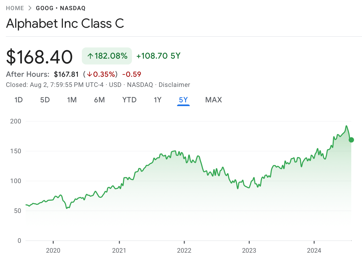Show the MAX time range
This screenshot has width=362, height=258.
pyautogui.click(x=214, y=100)
